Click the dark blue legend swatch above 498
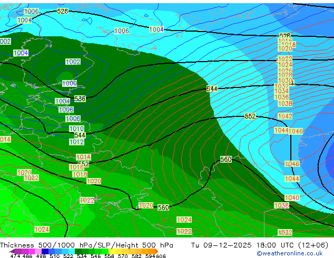 pos(45,251)
